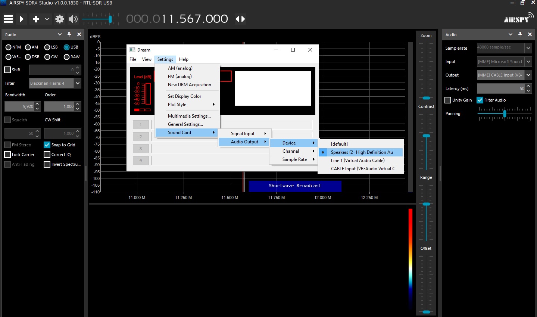
Task: Enable Unity Gain checkbox
Action: (x=448, y=100)
